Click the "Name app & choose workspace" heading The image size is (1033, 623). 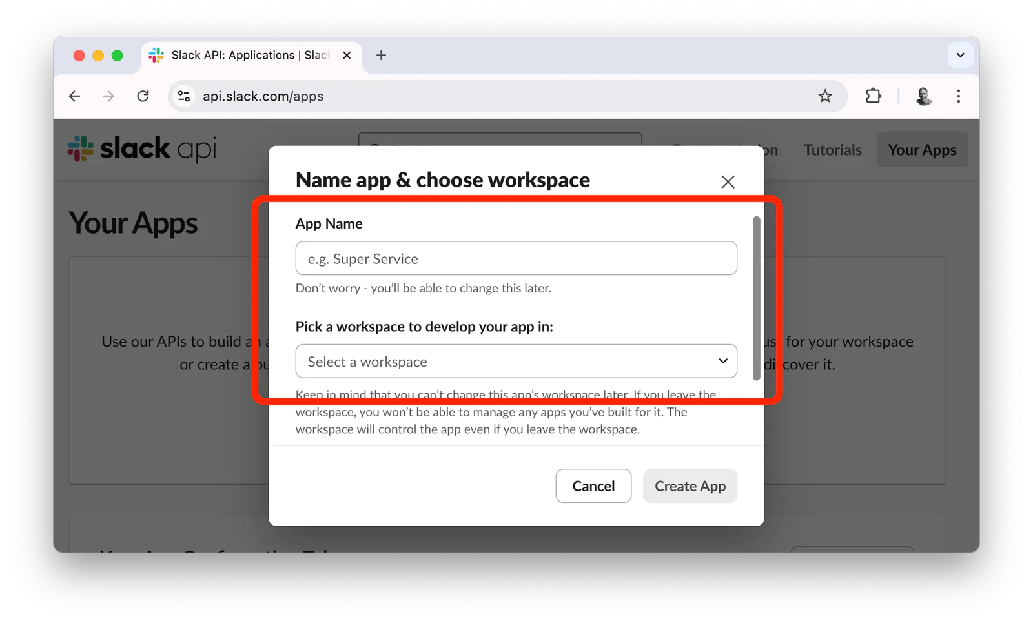click(443, 179)
